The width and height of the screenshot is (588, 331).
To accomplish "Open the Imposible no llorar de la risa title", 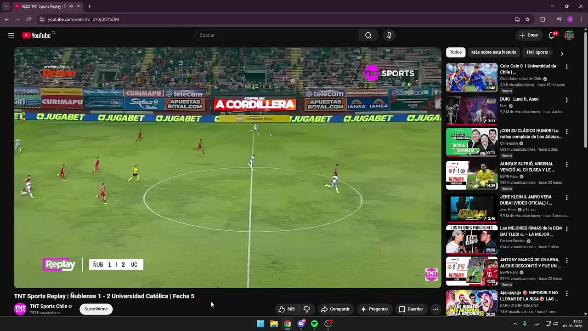I will coord(529,296).
